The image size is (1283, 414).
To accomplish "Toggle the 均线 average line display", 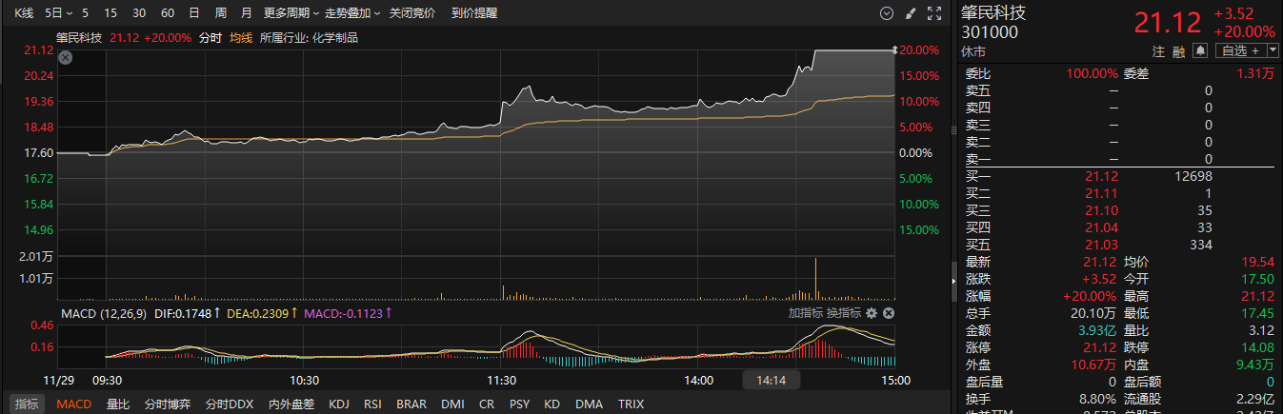I will [x=241, y=37].
